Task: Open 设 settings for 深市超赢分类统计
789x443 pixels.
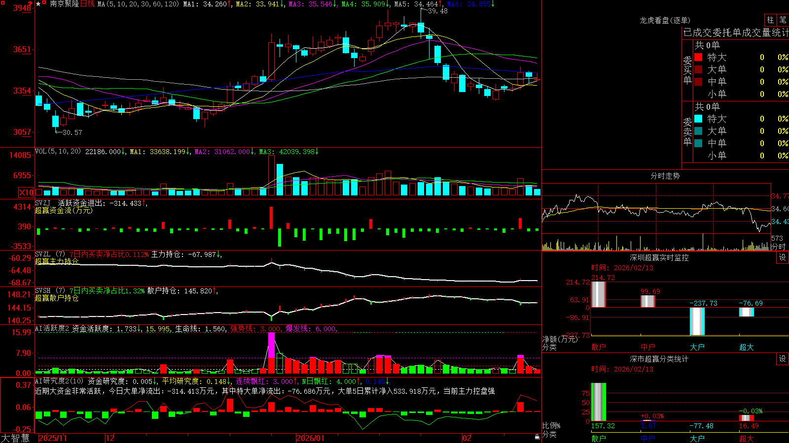Action: (783, 359)
